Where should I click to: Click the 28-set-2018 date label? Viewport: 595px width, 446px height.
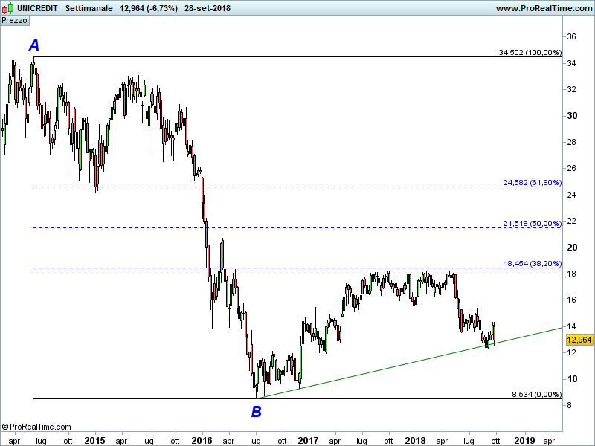point(208,8)
